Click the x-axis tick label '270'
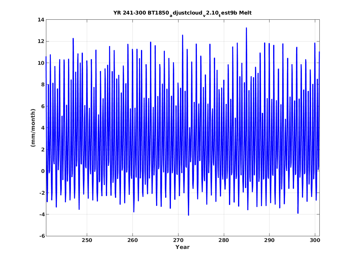The width and height of the screenshot is (353, 265). pyautogui.click(x=178, y=240)
